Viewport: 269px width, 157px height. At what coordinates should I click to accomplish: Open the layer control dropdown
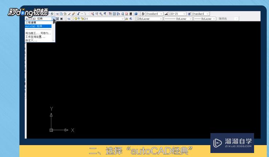pos(123,18)
